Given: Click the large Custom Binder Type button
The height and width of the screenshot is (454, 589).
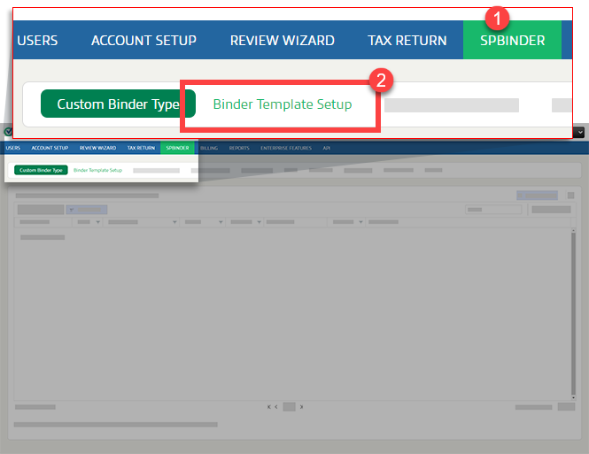Looking at the screenshot, I should 118,104.
